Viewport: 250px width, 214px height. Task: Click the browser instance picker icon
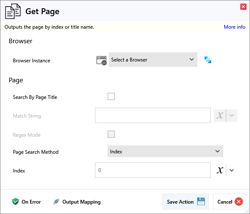tap(208, 60)
